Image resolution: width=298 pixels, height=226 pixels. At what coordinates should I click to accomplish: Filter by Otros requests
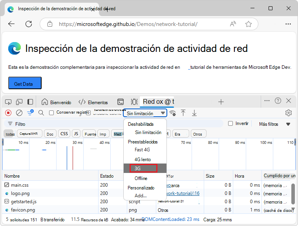pos(199,134)
